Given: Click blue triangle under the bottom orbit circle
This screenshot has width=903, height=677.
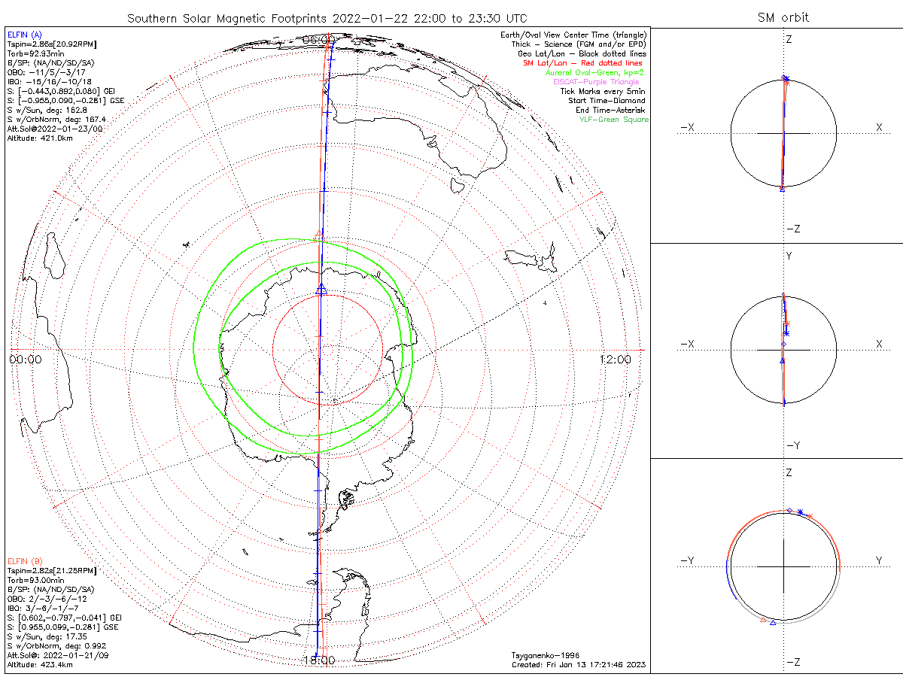Looking at the screenshot, I should pos(773,624).
